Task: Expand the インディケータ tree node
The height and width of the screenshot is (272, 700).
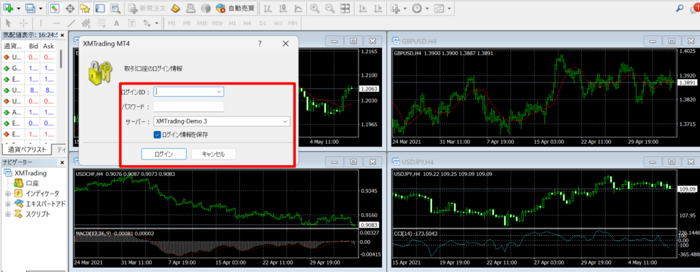Action: tap(8, 193)
